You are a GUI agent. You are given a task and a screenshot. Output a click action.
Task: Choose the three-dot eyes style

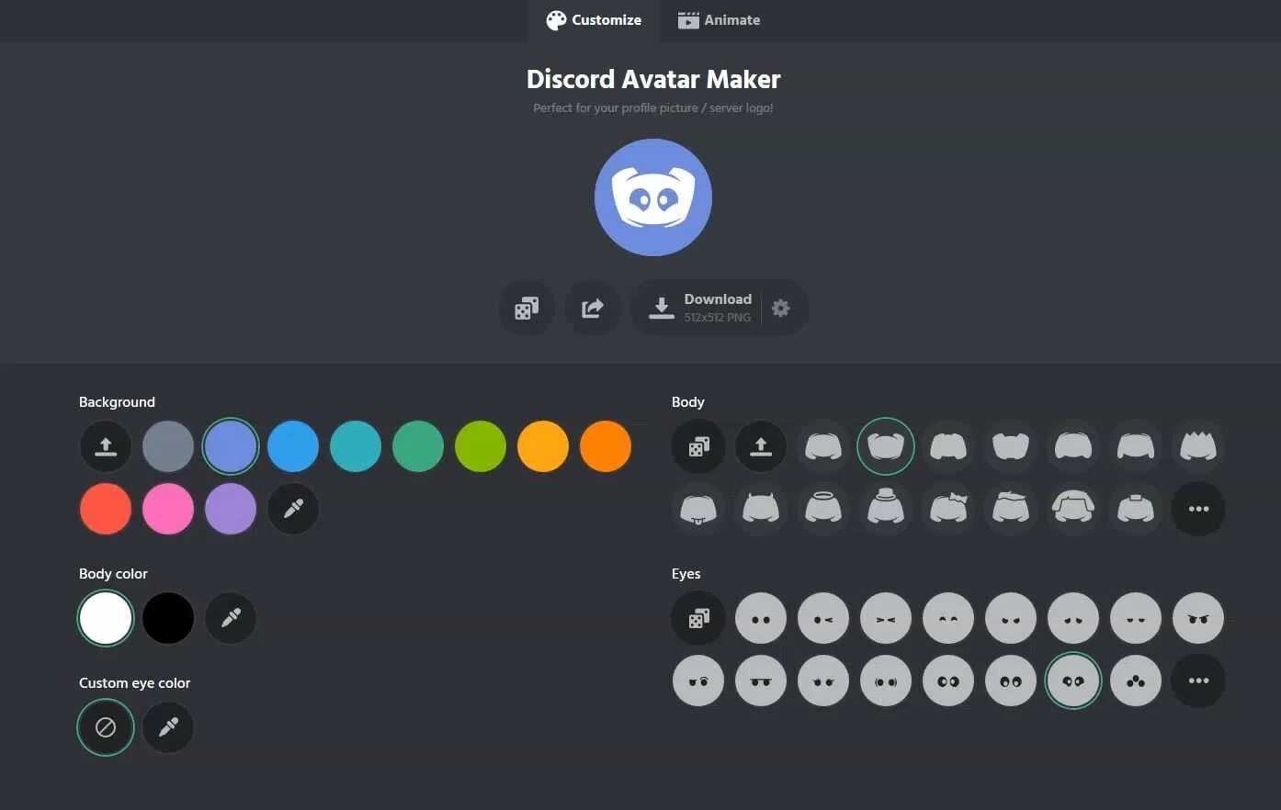[x=1136, y=681]
